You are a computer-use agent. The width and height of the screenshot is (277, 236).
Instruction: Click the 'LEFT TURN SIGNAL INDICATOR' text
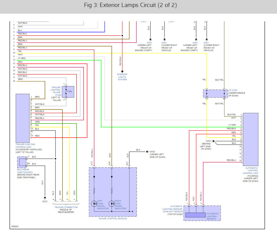click(103, 205)
